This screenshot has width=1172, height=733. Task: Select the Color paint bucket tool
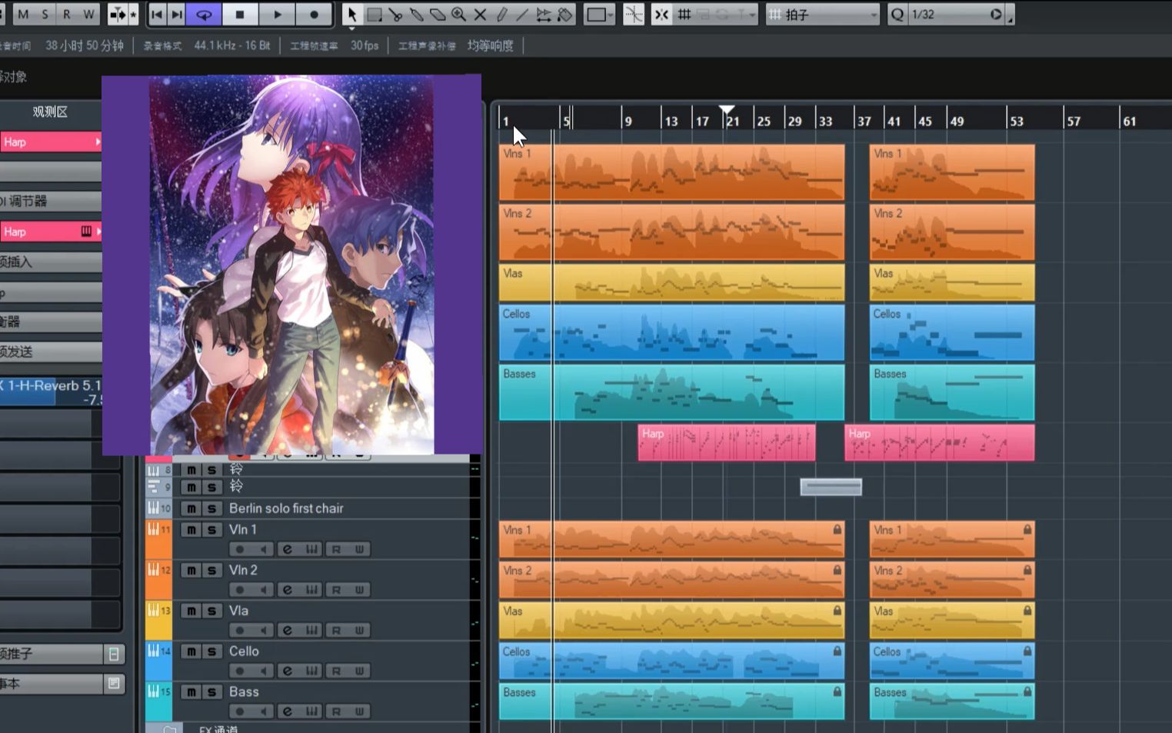(565, 15)
